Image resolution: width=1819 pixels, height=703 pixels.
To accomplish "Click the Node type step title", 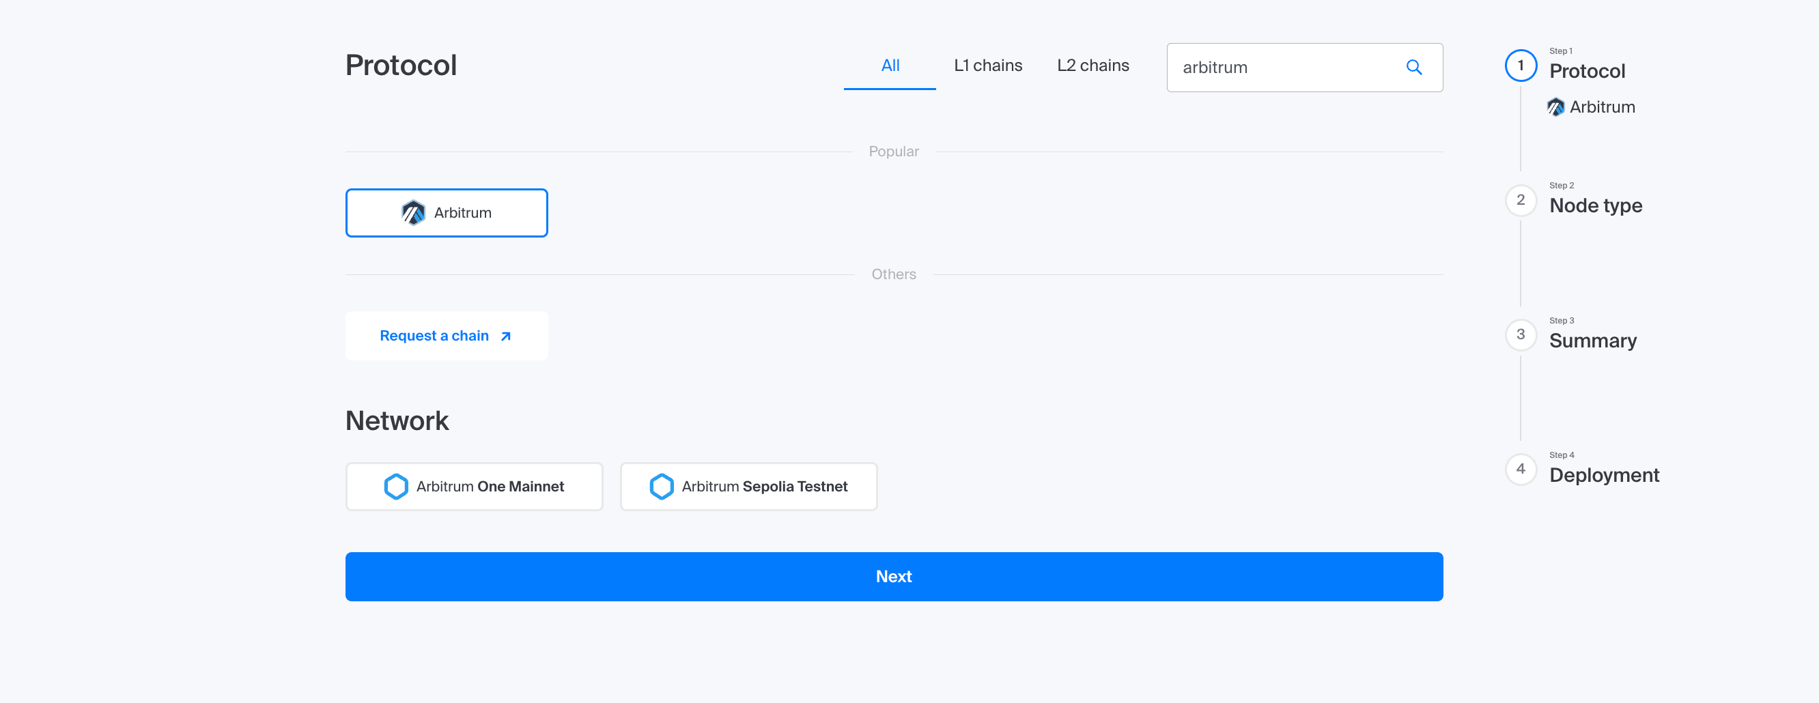I will click(x=1595, y=205).
